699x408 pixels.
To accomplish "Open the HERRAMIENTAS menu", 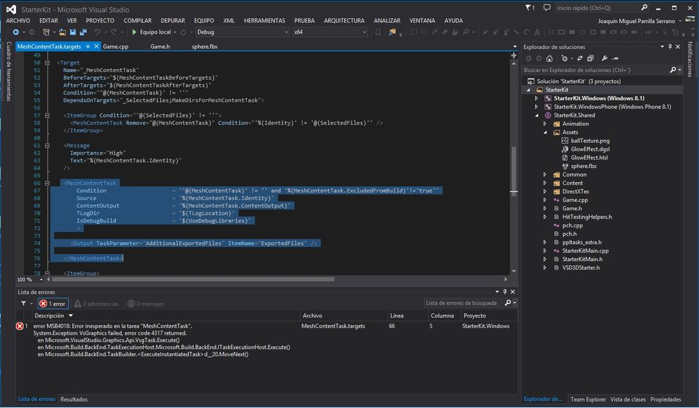I will click(x=264, y=20).
